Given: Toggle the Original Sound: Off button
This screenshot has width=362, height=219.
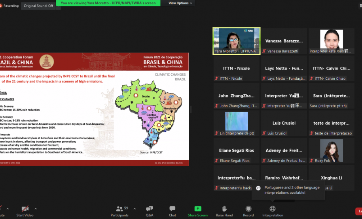Looking at the screenshot, I should [38, 6].
